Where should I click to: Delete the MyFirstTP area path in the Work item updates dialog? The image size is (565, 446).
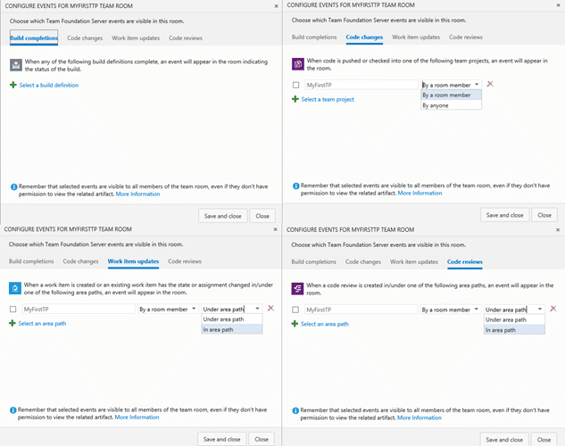point(270,308)
